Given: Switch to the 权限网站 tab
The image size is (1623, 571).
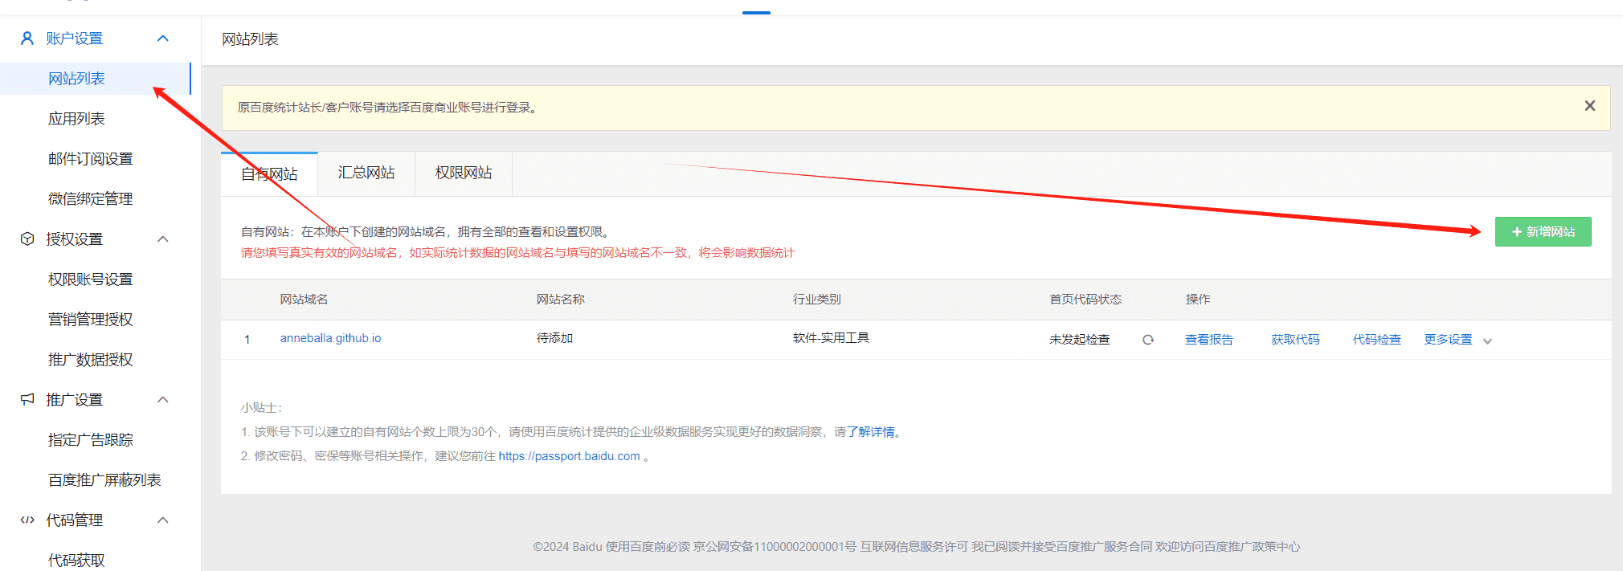Looking at the screenshot, I should click(x=464, y=173).
